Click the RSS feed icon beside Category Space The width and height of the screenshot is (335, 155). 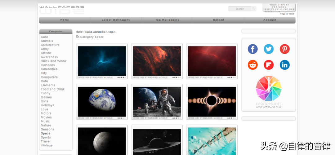pos(78,37)
